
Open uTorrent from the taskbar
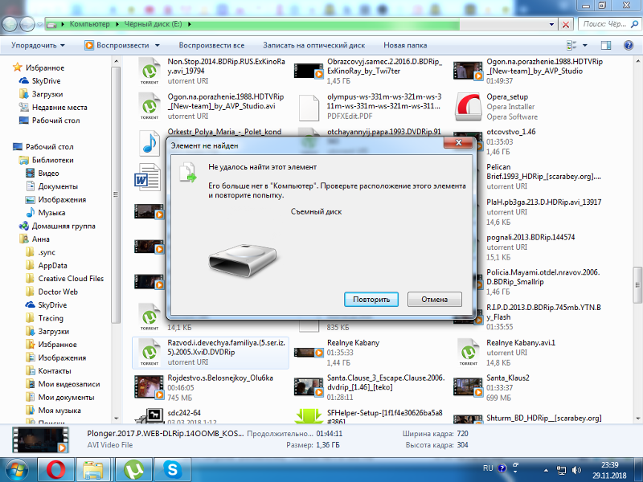click(133, 469)
